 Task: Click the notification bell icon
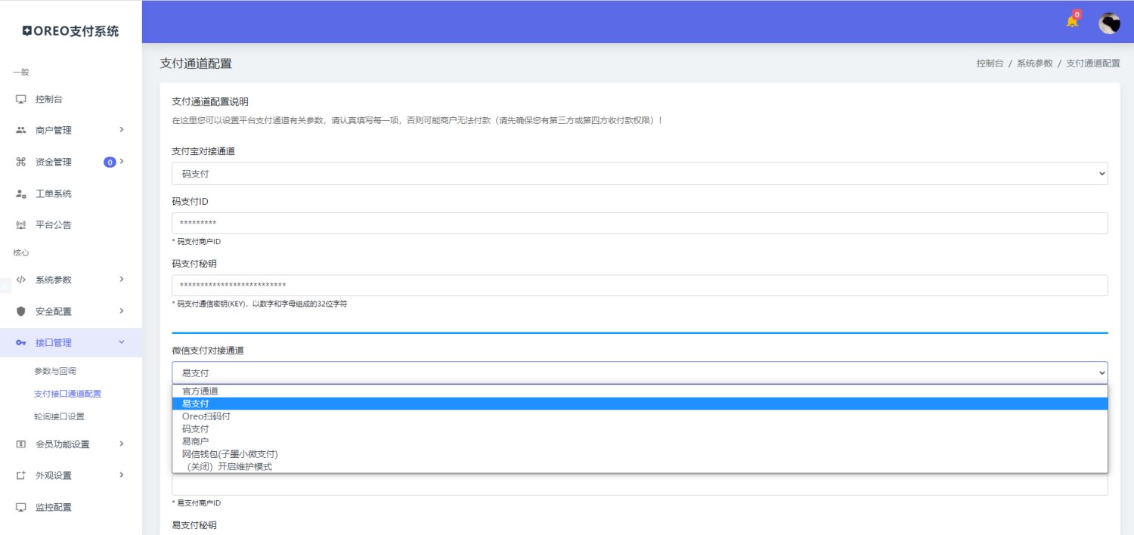point(1072,21)
